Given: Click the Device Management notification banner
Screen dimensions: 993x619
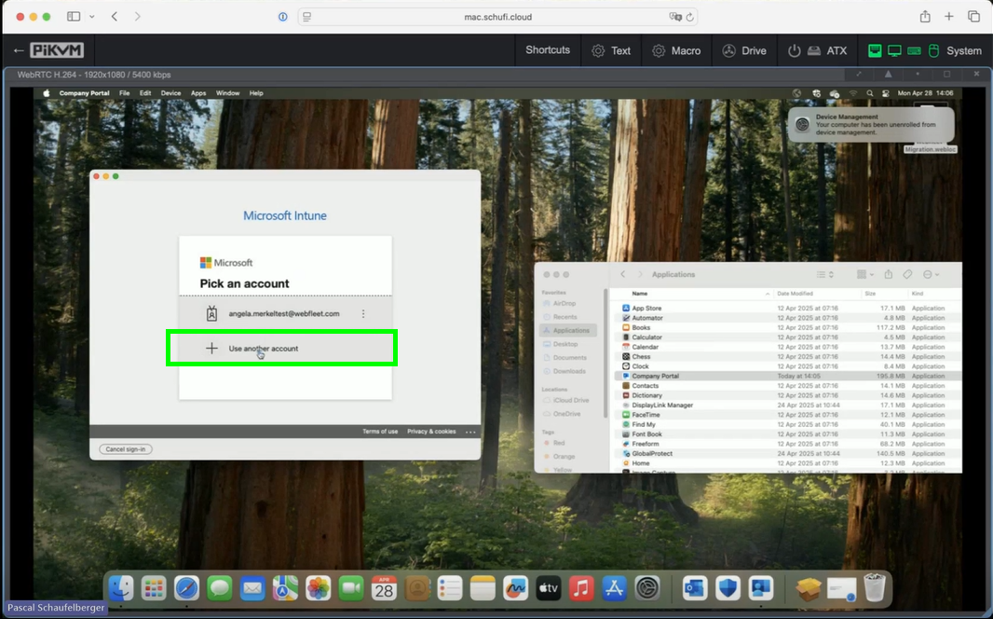Looking at the screenshot, I should (x=871, y=124).
